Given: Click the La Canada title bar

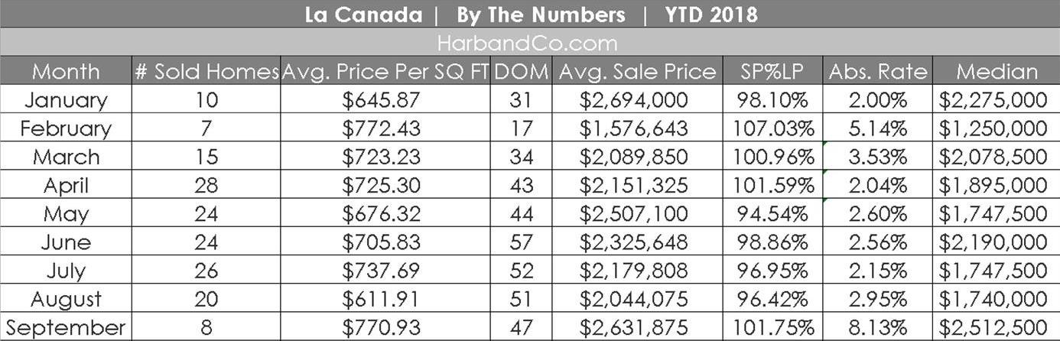Looking at the screenshot, I should 530,14.
